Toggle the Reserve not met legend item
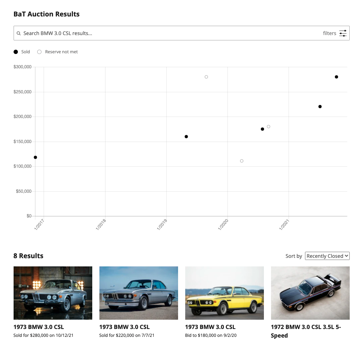This screenshot has width=359, height=339. tap(58, 52)
